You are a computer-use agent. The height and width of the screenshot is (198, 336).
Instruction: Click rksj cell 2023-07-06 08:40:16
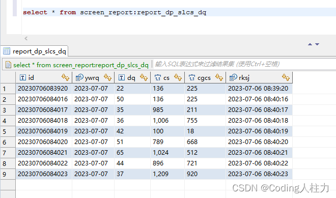pos(259,99)
